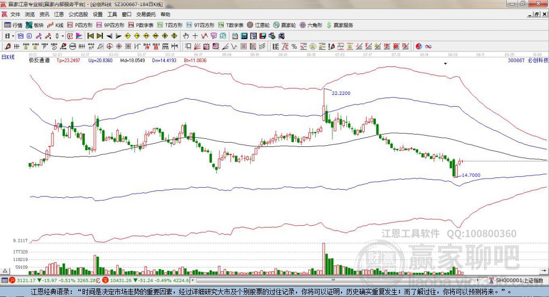Select the hand pan tool
549x297 pixels.
click(186, 36)
